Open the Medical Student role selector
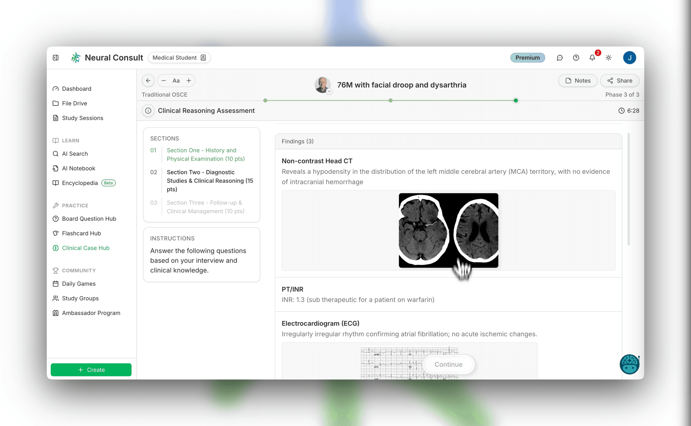 179,58
